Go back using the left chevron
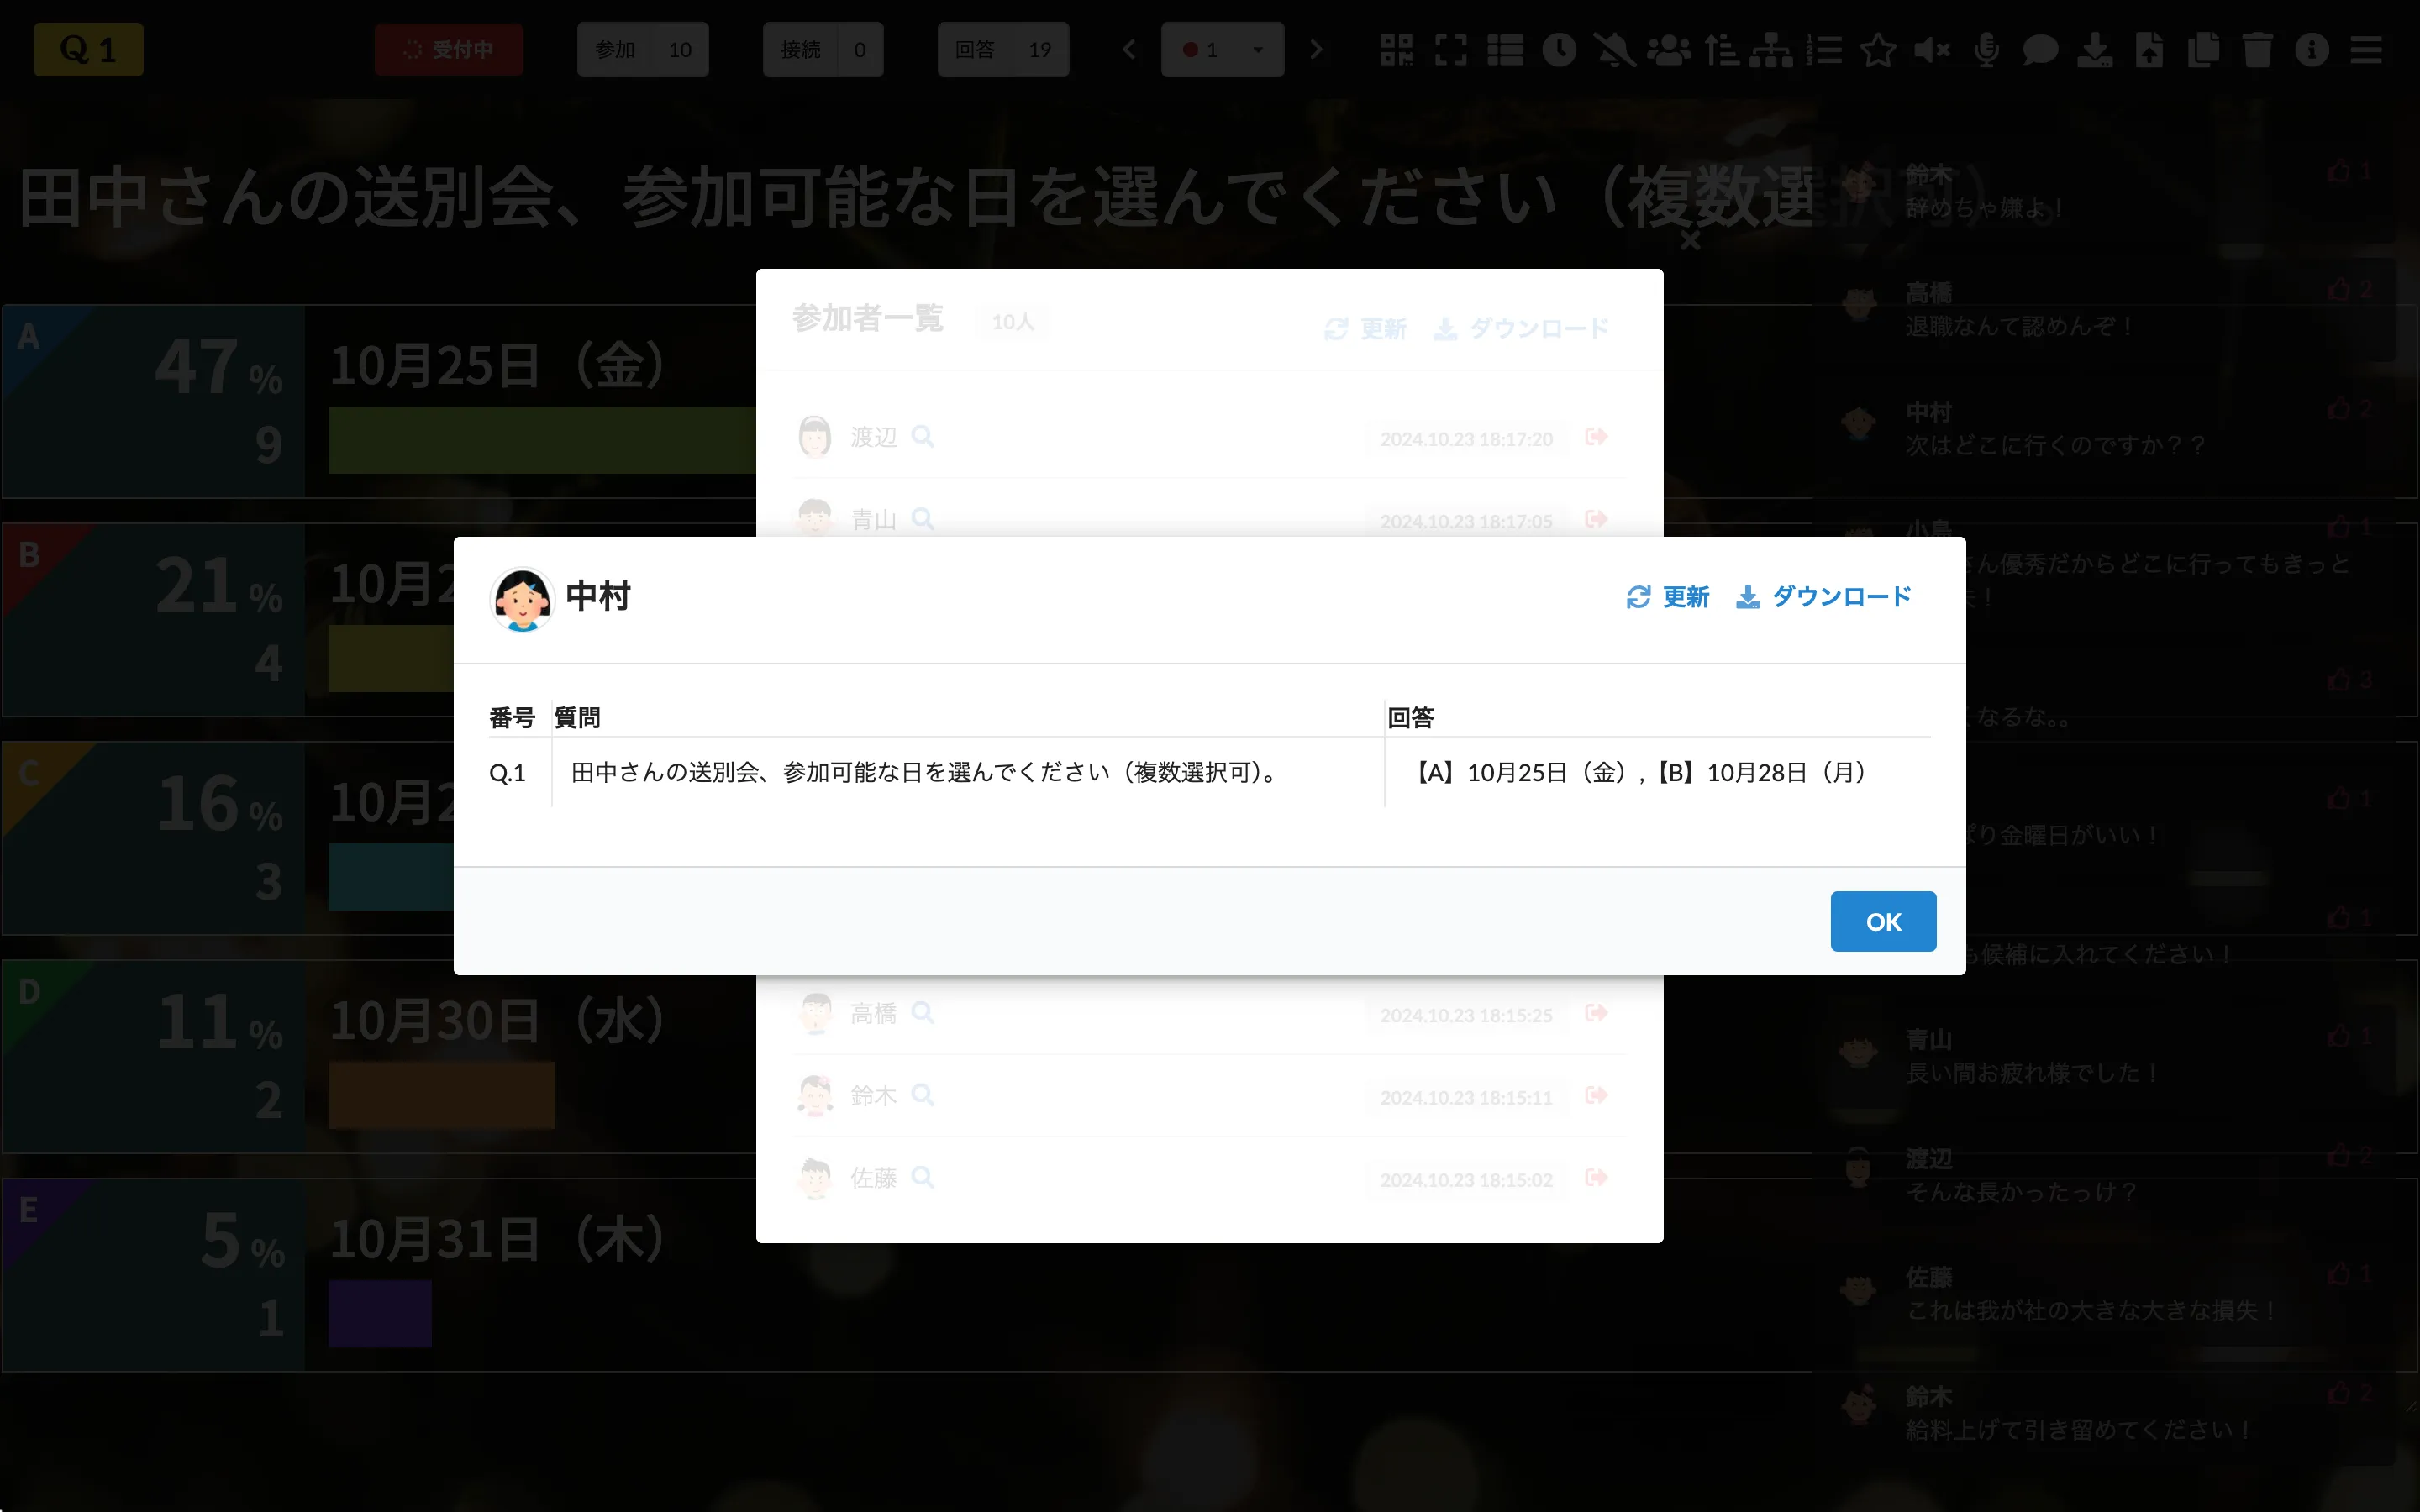Viewport: 2420px width, 1512px height. [1129, 49]
